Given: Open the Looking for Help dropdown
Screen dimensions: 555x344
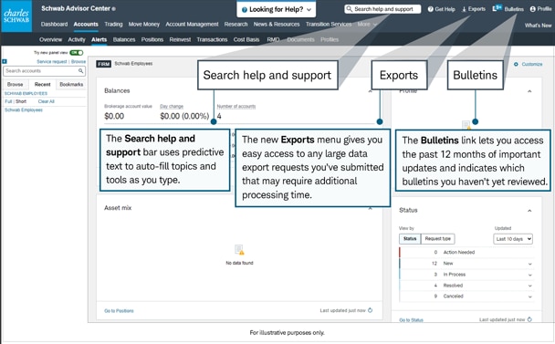Looking at the screenshot, I should [x=276, y=9].
